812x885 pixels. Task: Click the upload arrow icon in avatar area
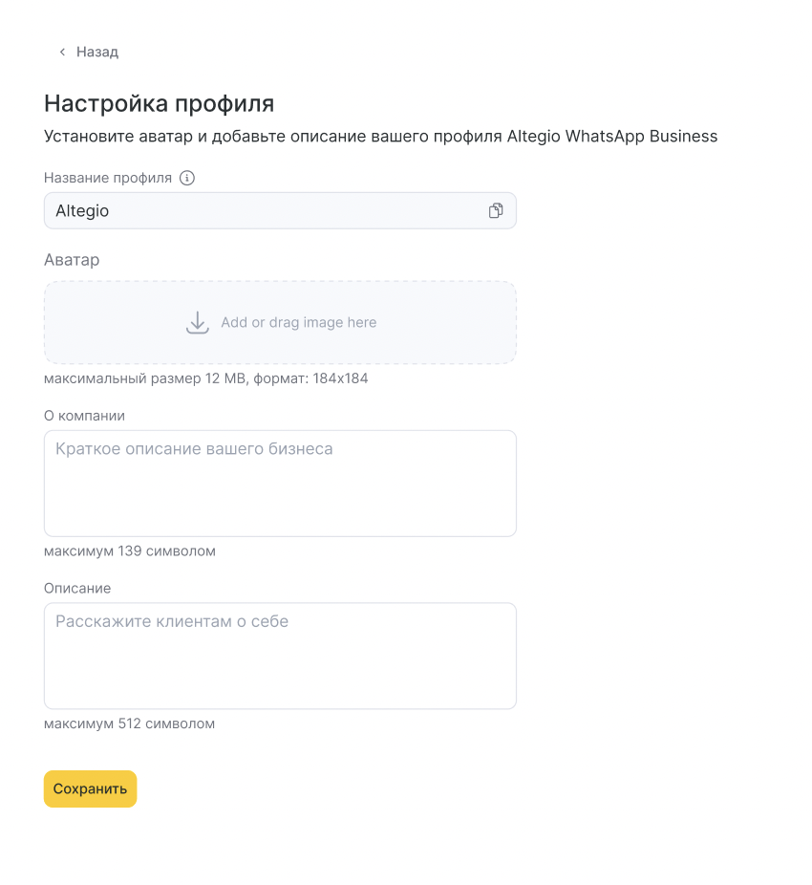(x=197, y=322)
